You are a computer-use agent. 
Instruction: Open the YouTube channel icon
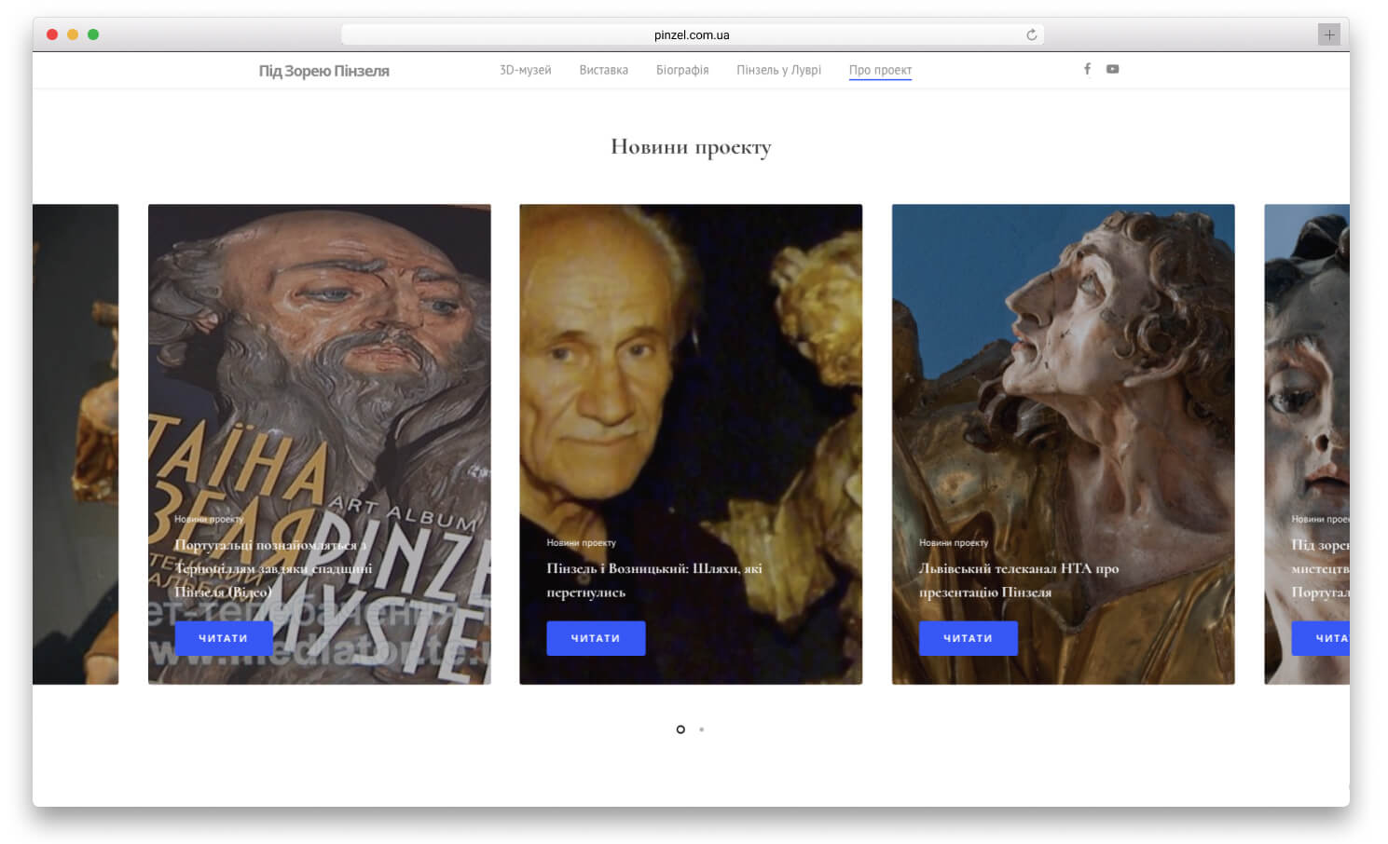click(1112, 69)
